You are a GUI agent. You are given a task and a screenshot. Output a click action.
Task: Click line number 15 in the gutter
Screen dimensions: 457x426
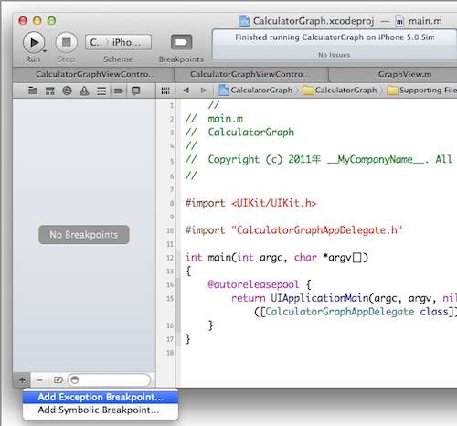pos(170,298)
